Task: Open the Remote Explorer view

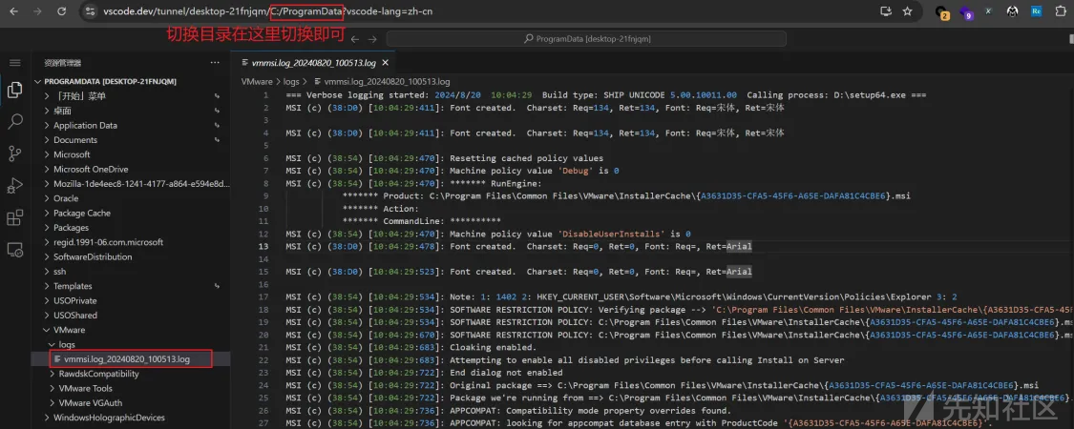Action: coord(14,250)
